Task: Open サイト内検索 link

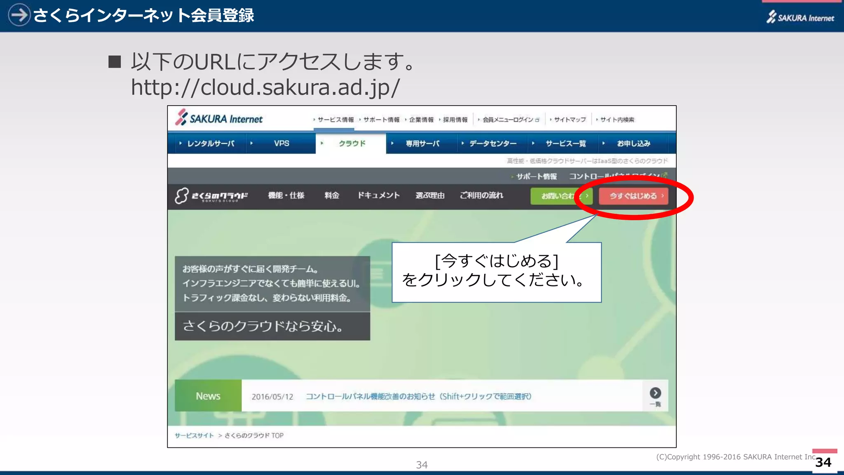Action: click(x=617, y=120)
